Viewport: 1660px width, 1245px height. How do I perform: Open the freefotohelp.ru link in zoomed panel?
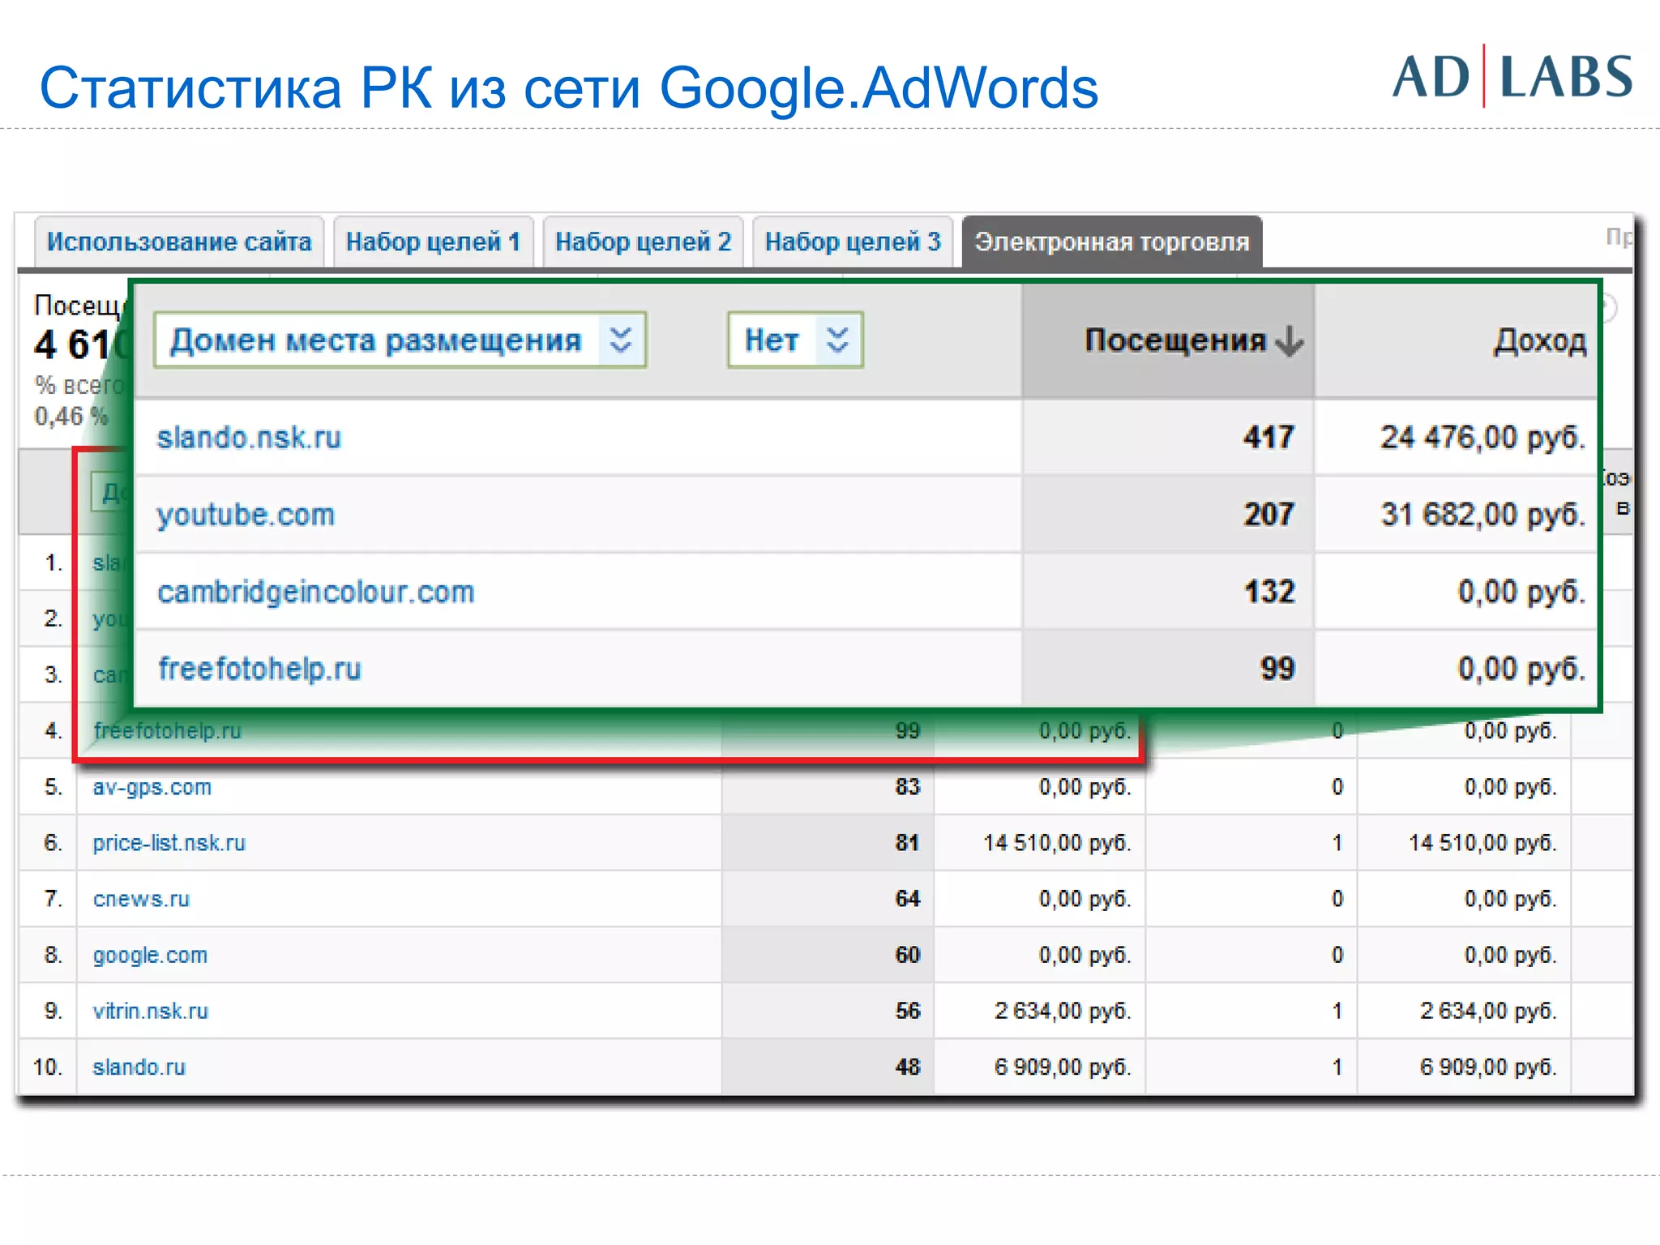pos(259,669)
